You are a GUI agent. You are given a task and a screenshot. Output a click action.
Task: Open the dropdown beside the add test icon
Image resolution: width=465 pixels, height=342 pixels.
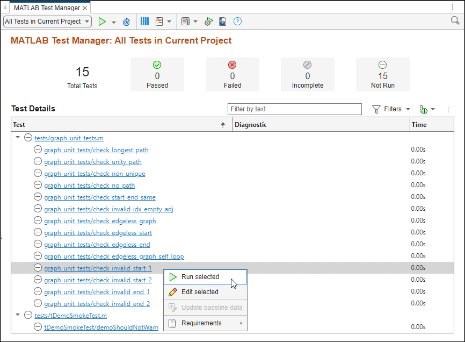433,109
